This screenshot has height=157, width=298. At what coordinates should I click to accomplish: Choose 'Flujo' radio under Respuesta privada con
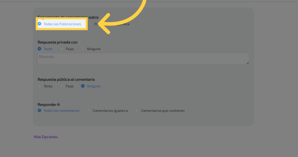tap(61, 49)
